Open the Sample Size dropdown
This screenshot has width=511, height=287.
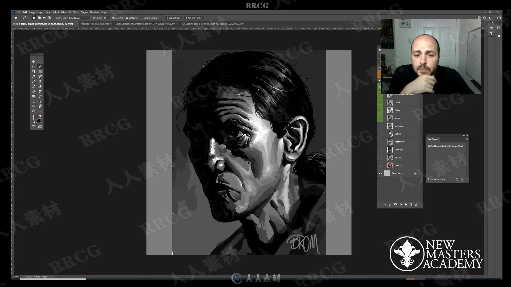point(79,18)
